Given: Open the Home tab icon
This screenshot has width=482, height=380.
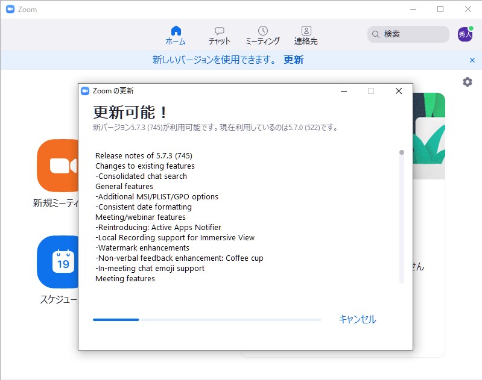Looking at the screenshot, I should (x=176, y=31).
